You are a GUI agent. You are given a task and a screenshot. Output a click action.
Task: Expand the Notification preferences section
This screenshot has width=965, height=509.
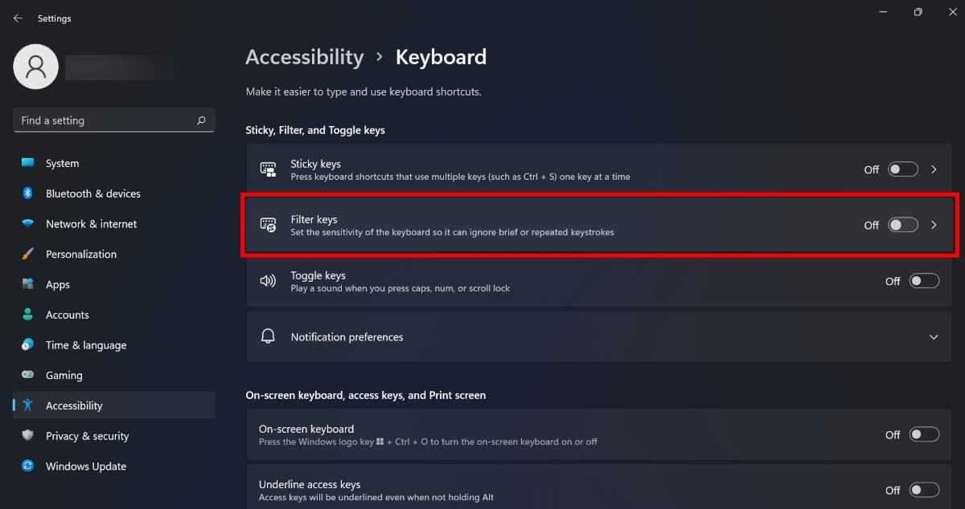click(934, 337)
